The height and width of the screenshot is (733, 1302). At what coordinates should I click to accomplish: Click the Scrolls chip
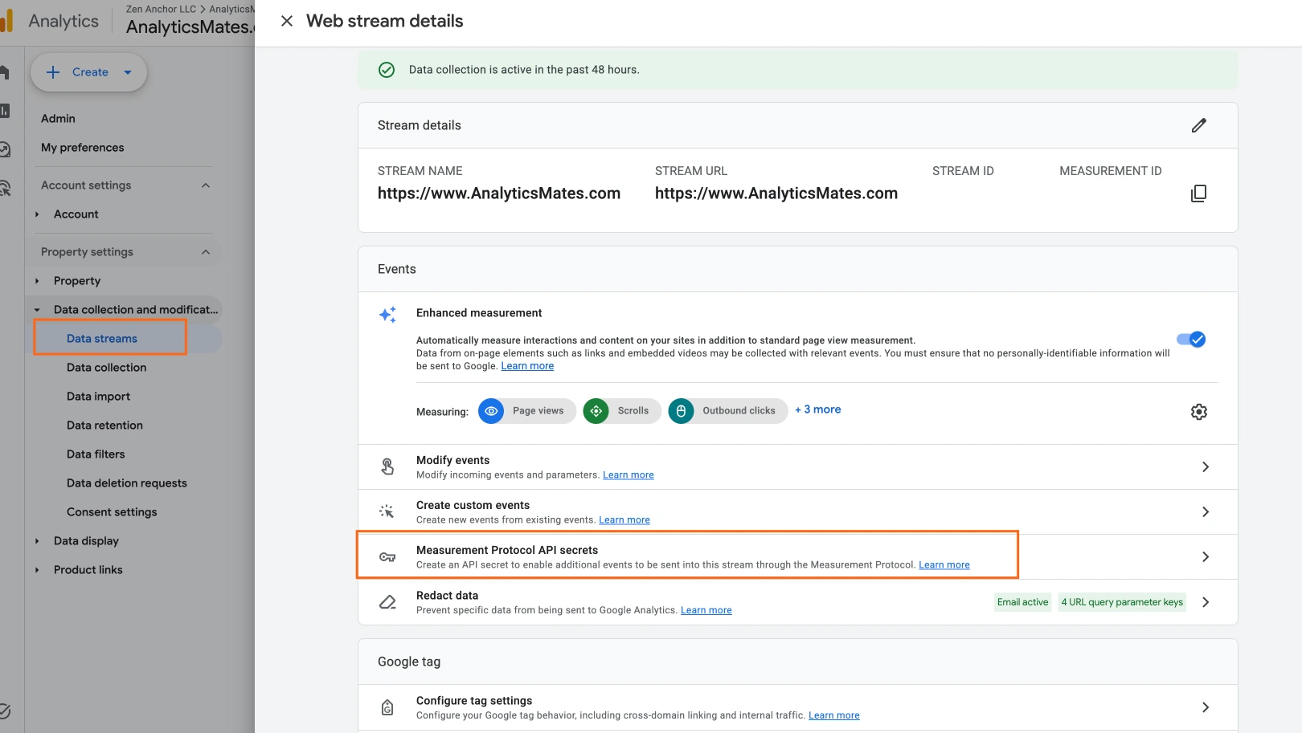pos(622,411)
